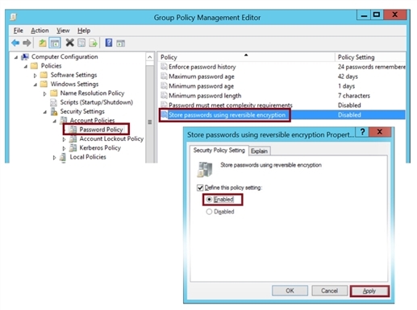Select the Disabled radio button
Image resolution: width=417 pixels, height=310 pixels.
pos(209,212)
